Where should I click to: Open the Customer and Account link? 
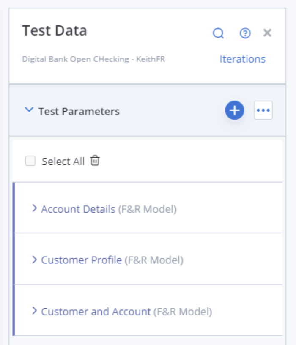click(96, 312)
